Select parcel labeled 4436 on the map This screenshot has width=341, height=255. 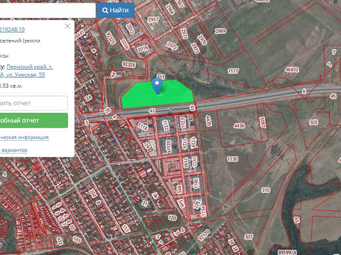click(x=239, y=126)
